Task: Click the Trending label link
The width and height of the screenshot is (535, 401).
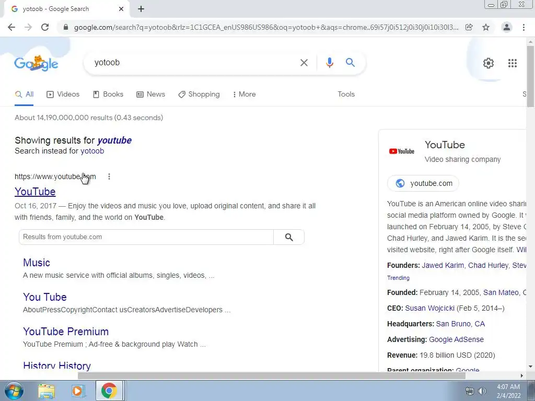Action: [x=398, y=278]
